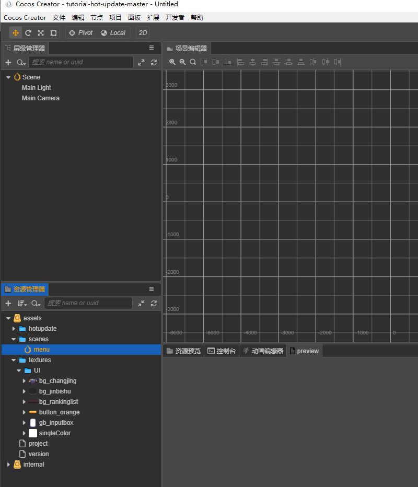Expand the hotupdate folder

[14, 329]
